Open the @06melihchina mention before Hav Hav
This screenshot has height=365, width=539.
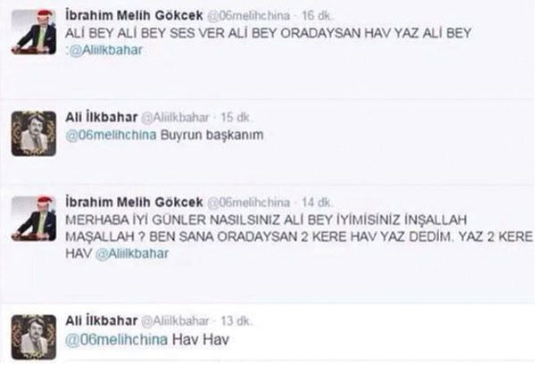coord(117,340)
